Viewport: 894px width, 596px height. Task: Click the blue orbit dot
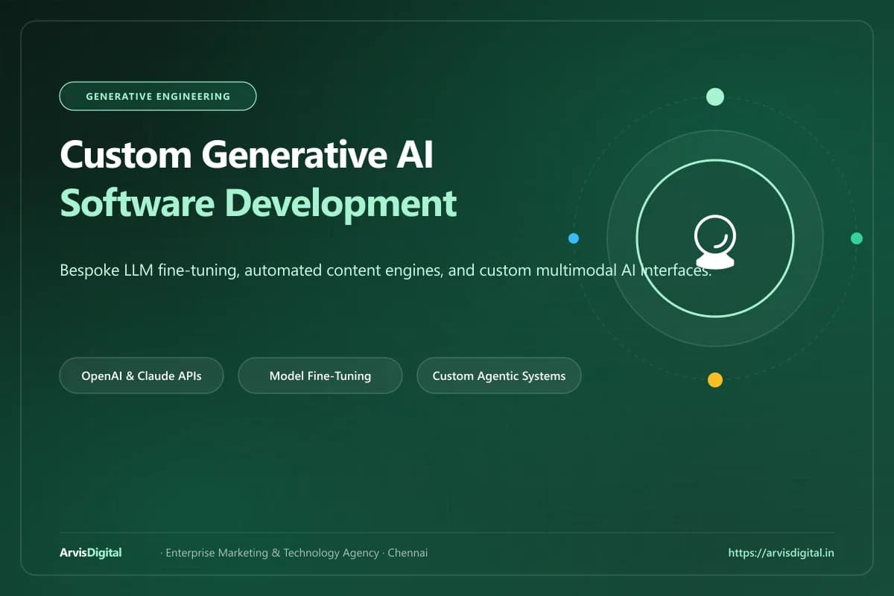574,238
